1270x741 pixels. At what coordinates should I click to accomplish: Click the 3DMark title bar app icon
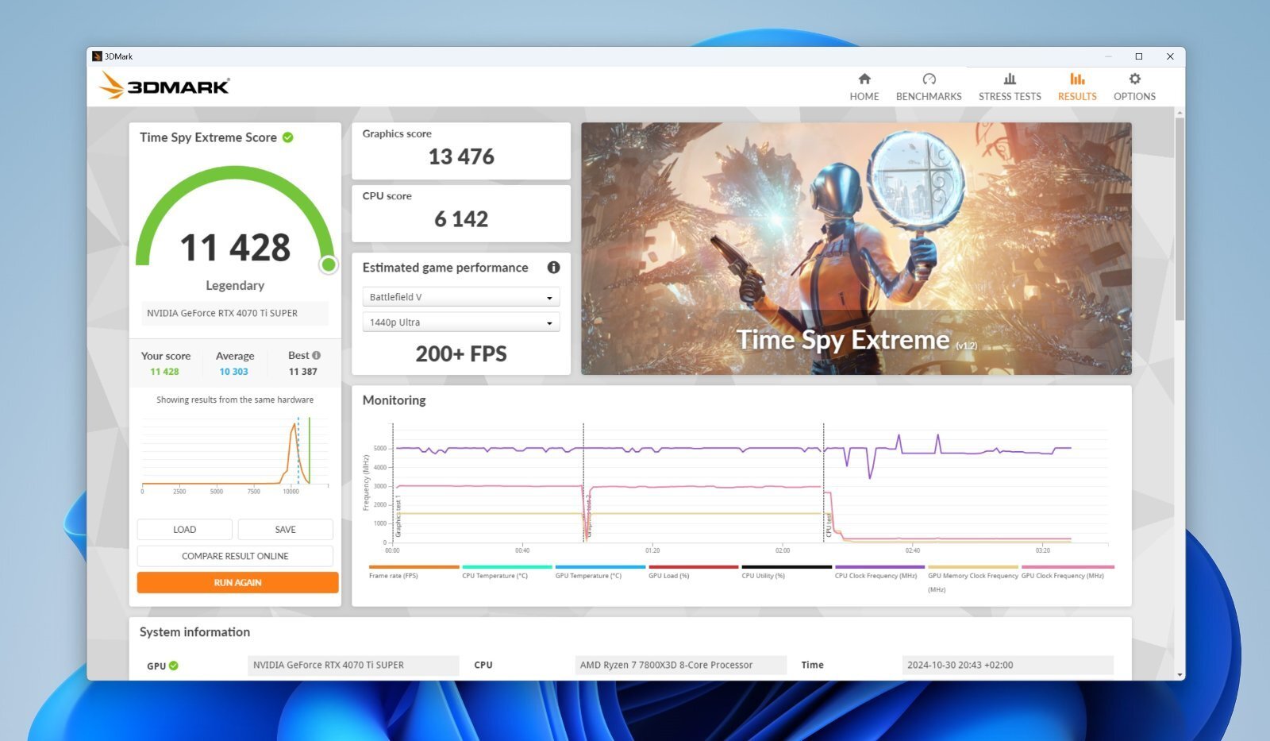(97, 56)
